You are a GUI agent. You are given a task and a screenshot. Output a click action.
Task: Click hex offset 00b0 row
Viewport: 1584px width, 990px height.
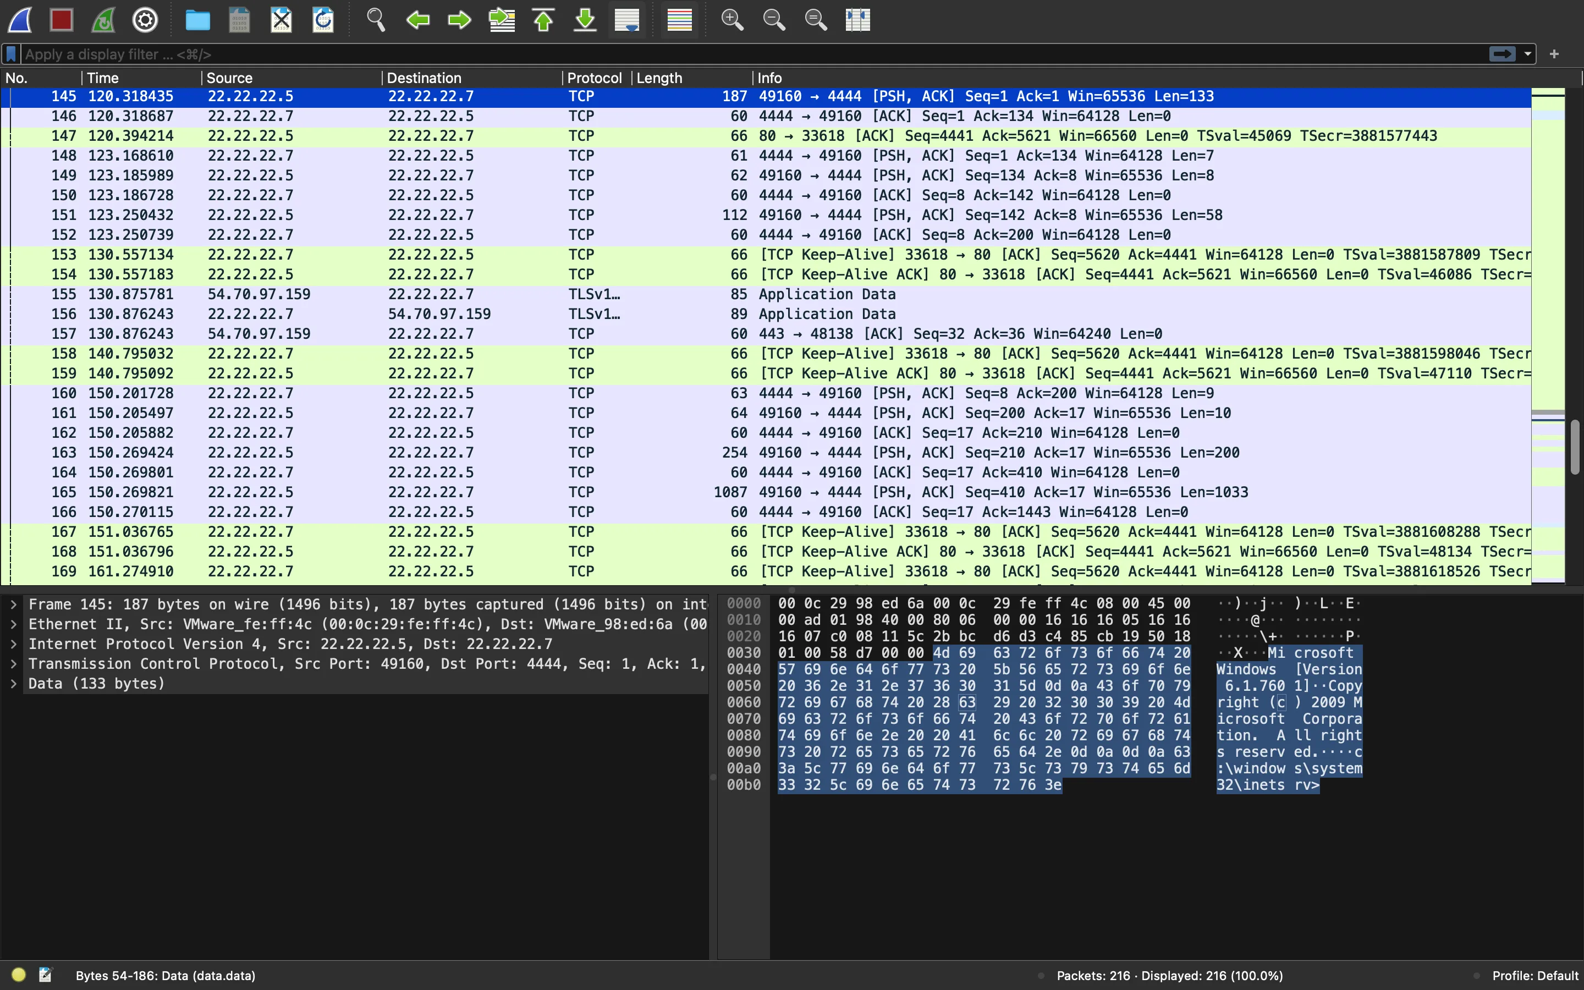(x=744, y=784)
